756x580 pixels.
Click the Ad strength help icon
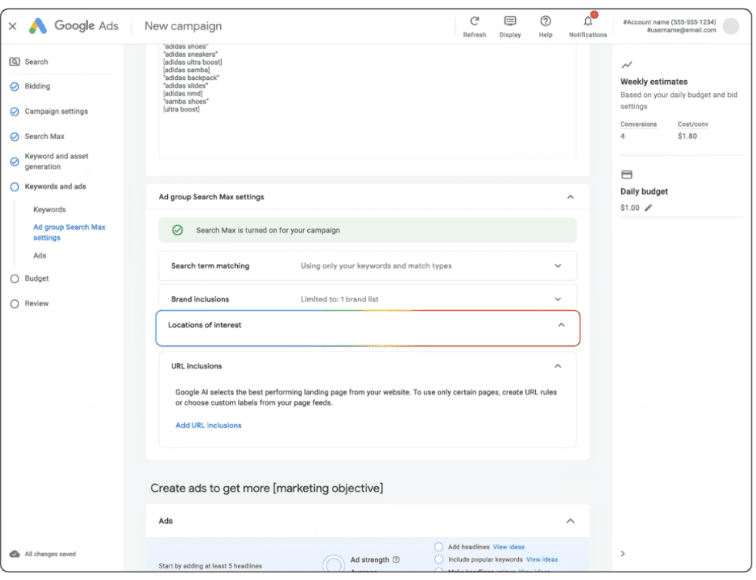[396, 560]
